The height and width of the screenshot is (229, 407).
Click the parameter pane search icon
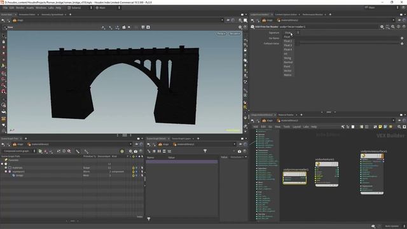coord(393,27)
